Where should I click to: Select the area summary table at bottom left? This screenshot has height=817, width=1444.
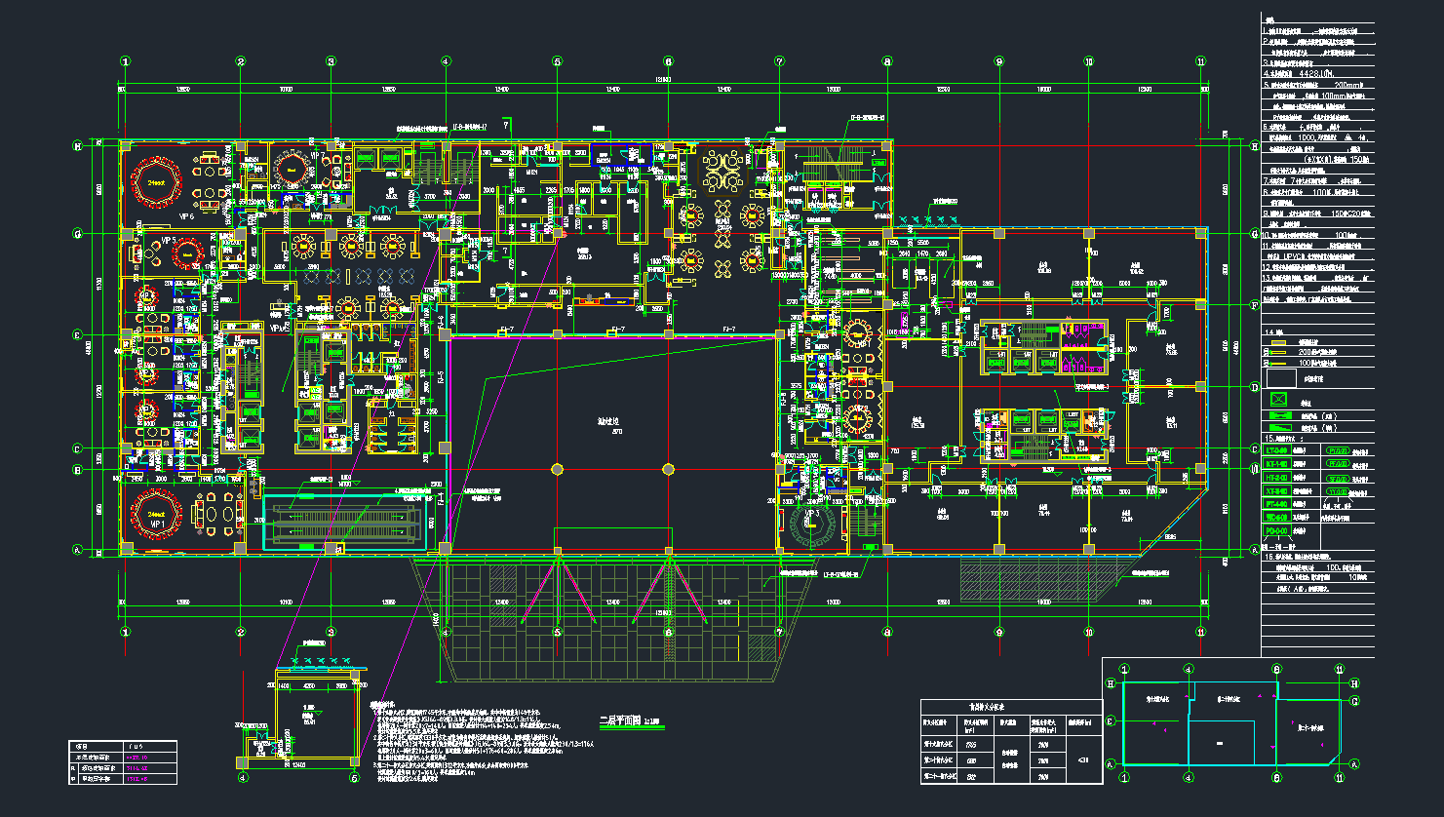pos(123,763)
